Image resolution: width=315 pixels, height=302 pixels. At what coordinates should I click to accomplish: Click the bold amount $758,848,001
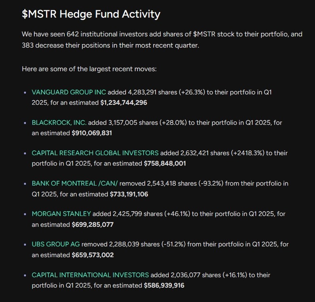tap(165, 163)
